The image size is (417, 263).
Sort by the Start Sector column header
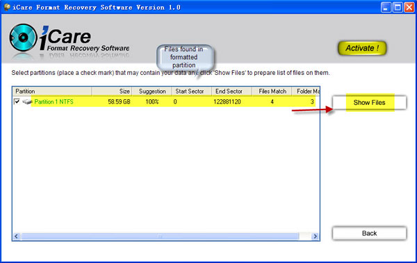pyautogui.click(x=192, y=91)
